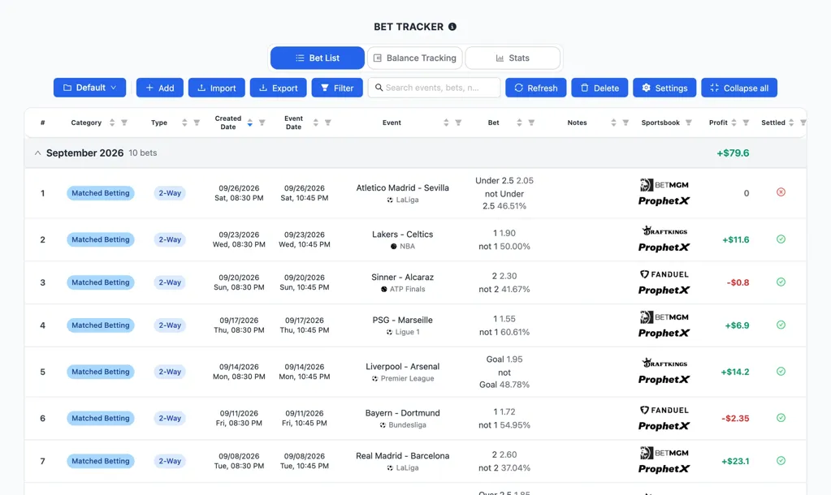Toggle settled status for Bayern - Dortmund

[781, 418]
